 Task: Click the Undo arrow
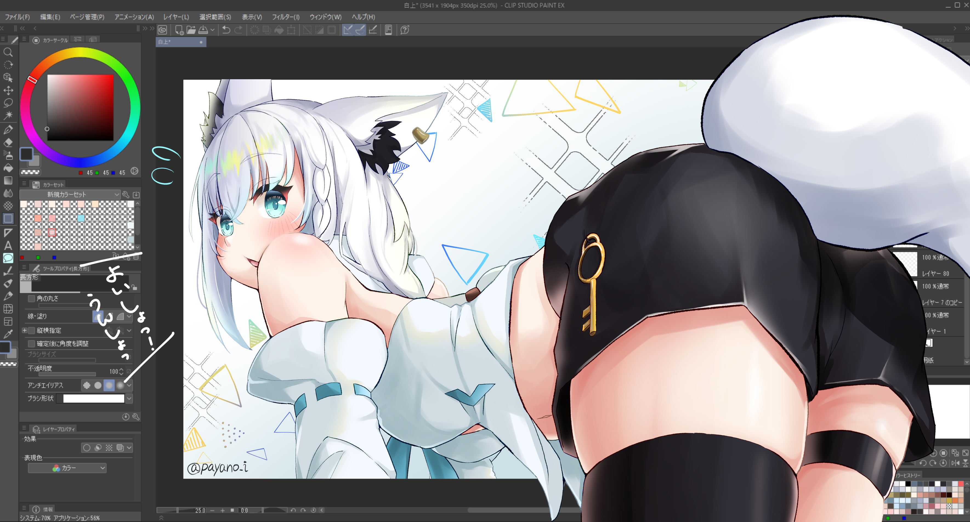[x=226, y=30]
